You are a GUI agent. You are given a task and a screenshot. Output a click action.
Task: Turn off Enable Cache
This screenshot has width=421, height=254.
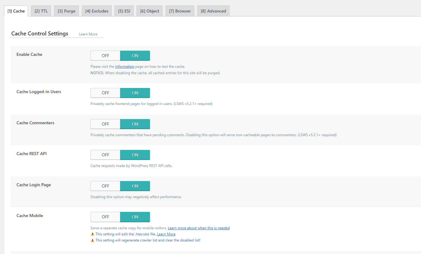pos(105,56)
